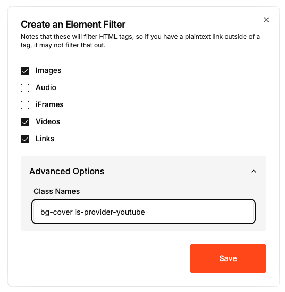Disable the Videos checkbox

[x=25, y=122]
